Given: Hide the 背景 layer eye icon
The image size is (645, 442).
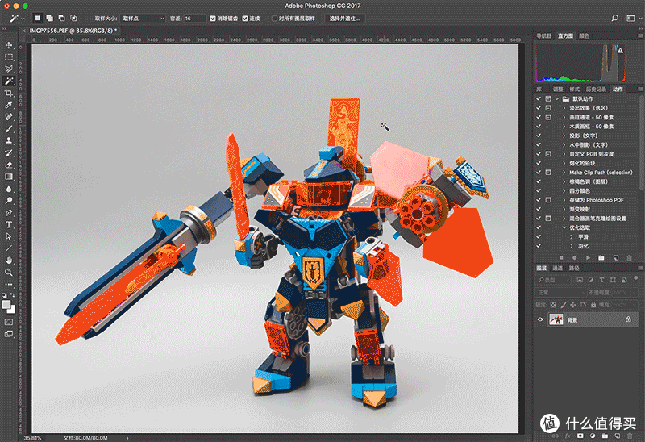Looking at the screenshot, I should click(x=540, y=319).
